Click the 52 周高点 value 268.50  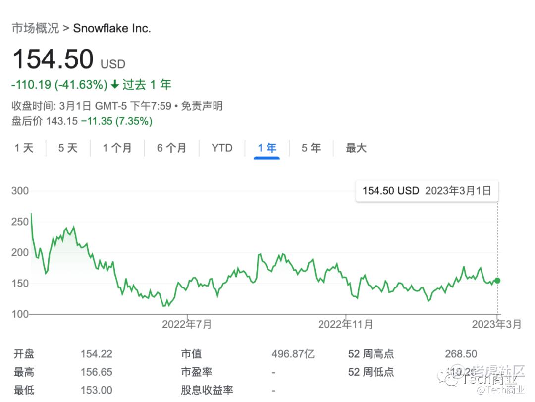(x=461, y=354)
